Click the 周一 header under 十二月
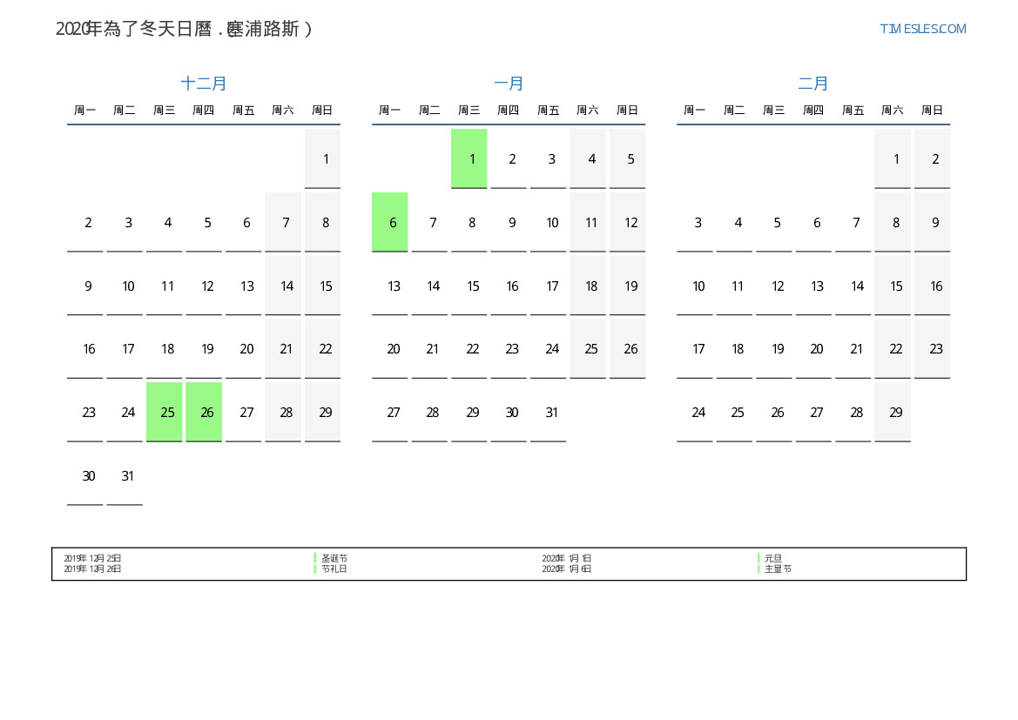Image resolution: width=1018 pixels, height=720 pixels. (x=85, y=111)
